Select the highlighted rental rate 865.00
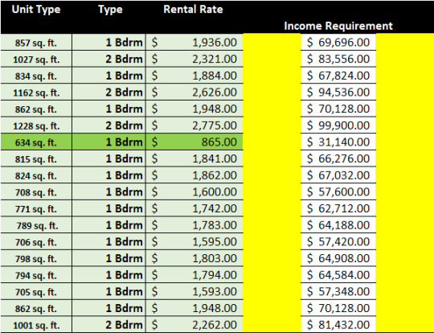The height and width of the screenshot is (333, 434). (x=194, y=142)
